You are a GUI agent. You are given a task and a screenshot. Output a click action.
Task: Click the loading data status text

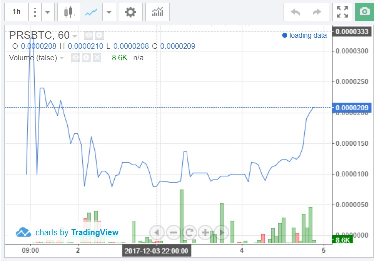coord(308,35)
